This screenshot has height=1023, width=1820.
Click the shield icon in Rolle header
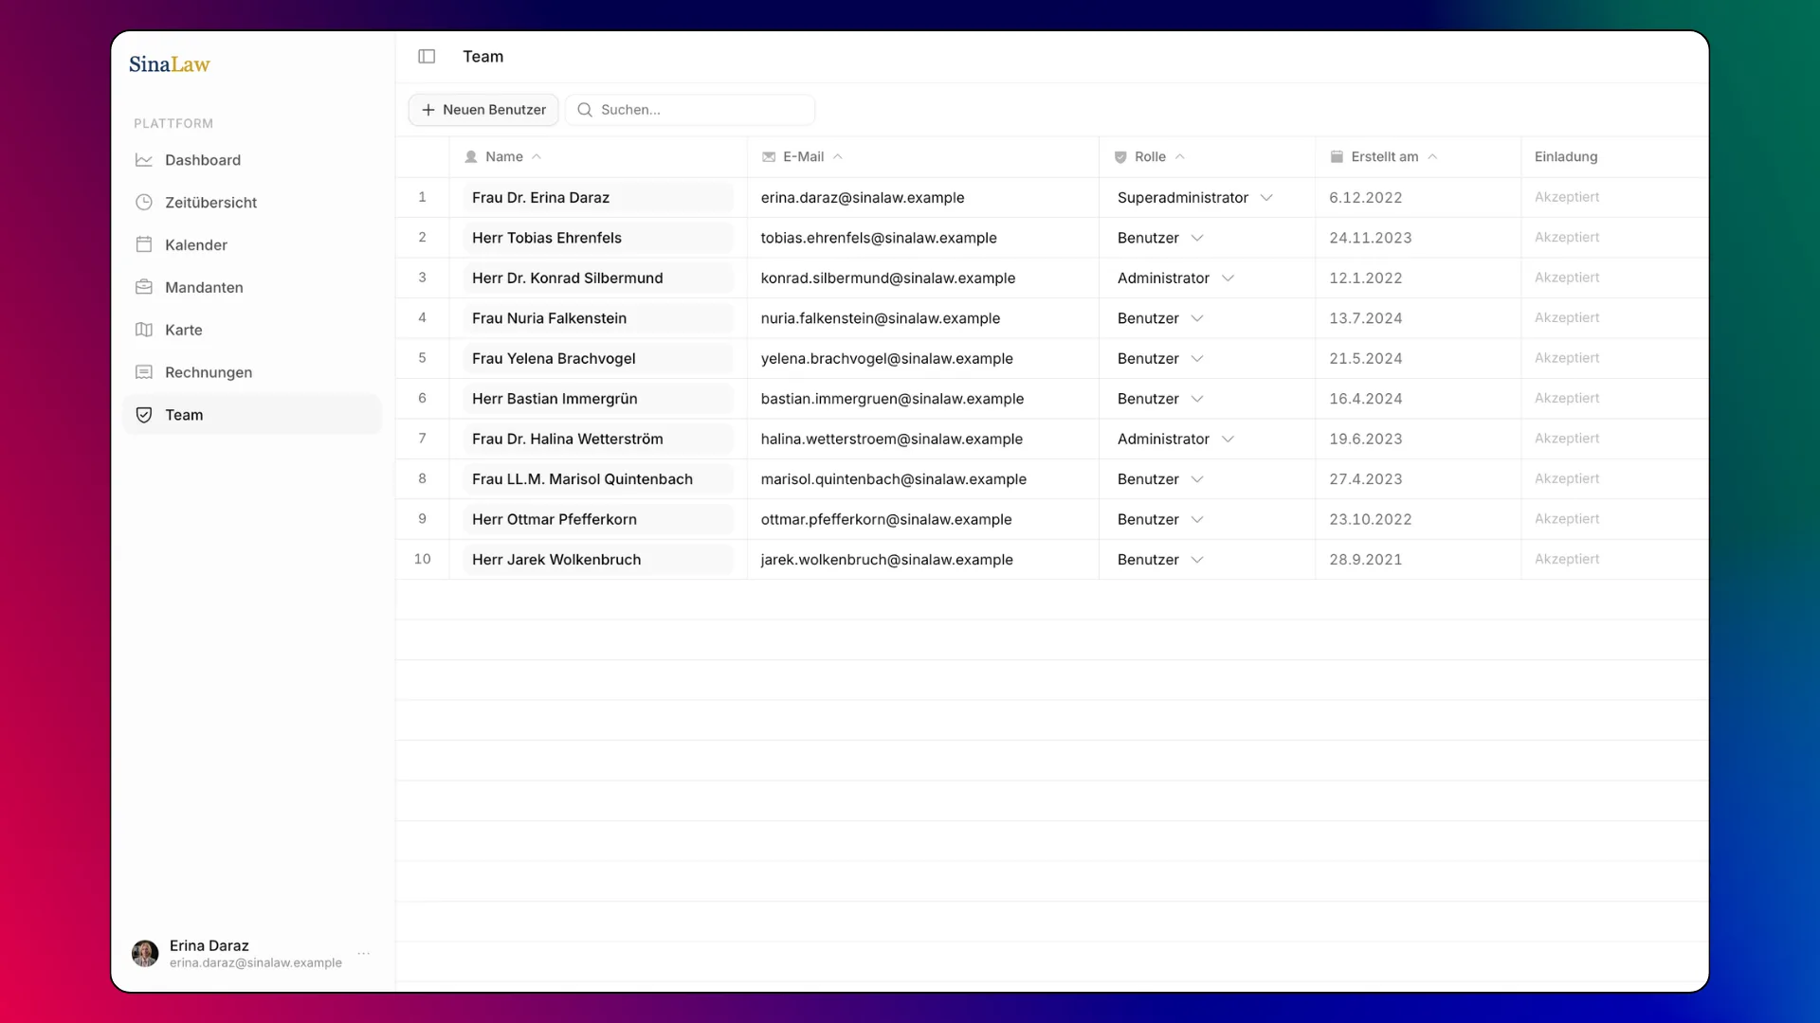[x=1120, y=157]
